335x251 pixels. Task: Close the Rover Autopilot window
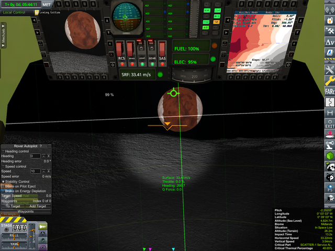(50, 146)
